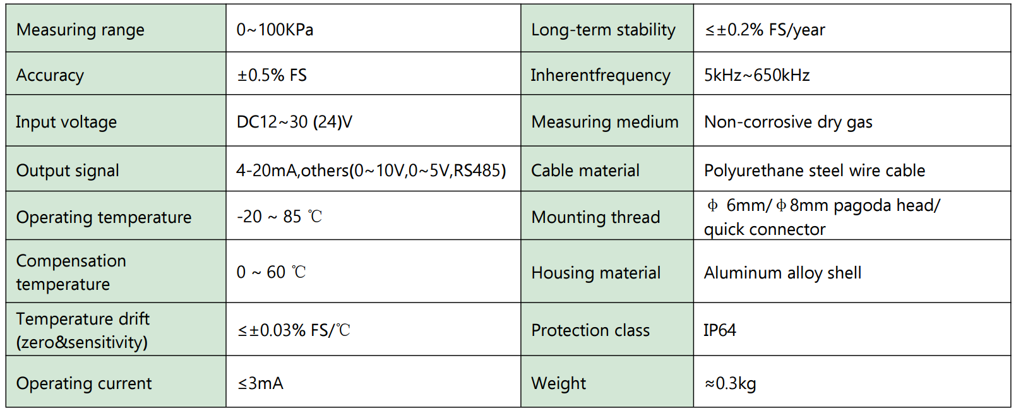Click the Output signal label
Screen dimensions: 1016x413
pos(68,171)
